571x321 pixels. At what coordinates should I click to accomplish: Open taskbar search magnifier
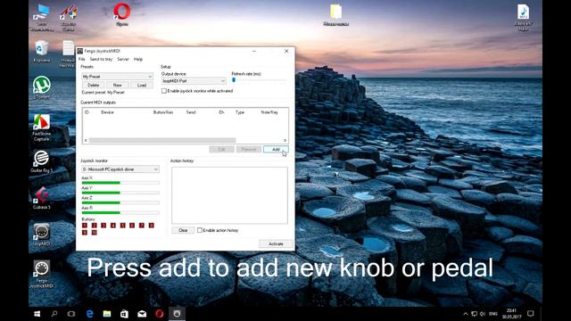tap(54, 314)
